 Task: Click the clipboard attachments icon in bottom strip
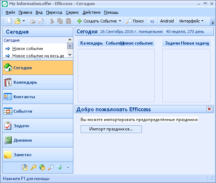(25, 167)
